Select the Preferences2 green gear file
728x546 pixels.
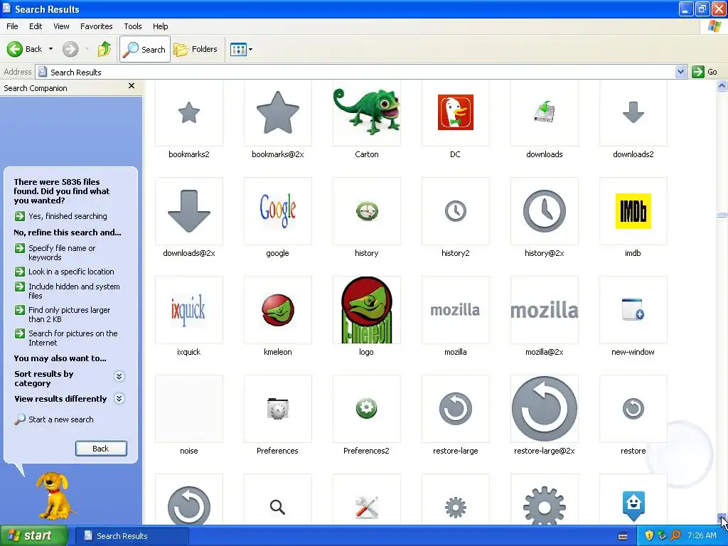(x=367, y=409)
